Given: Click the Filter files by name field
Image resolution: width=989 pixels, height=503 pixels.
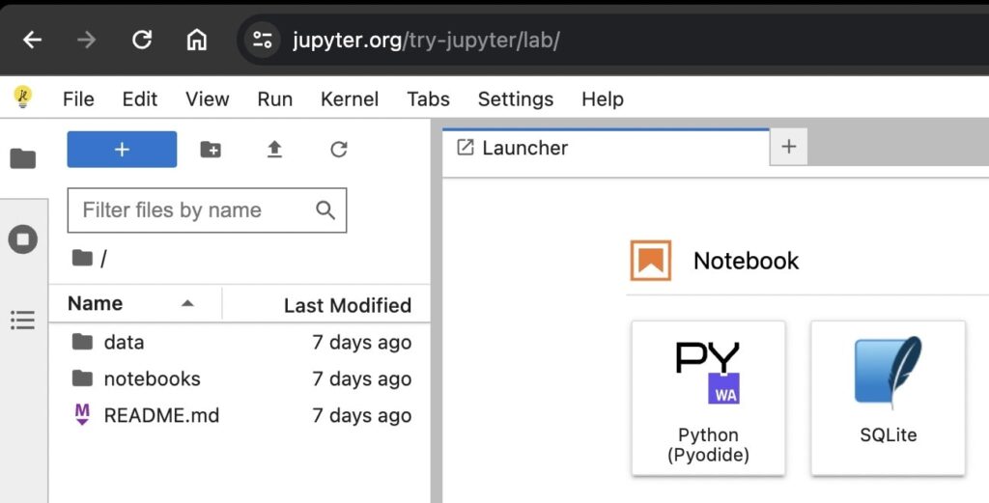Looking at the screenshot, I should click(207, 210).
